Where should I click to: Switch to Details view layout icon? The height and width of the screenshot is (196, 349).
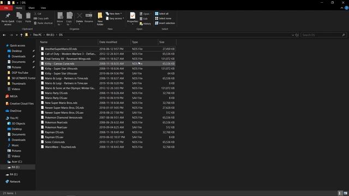[x=340, y=193]
